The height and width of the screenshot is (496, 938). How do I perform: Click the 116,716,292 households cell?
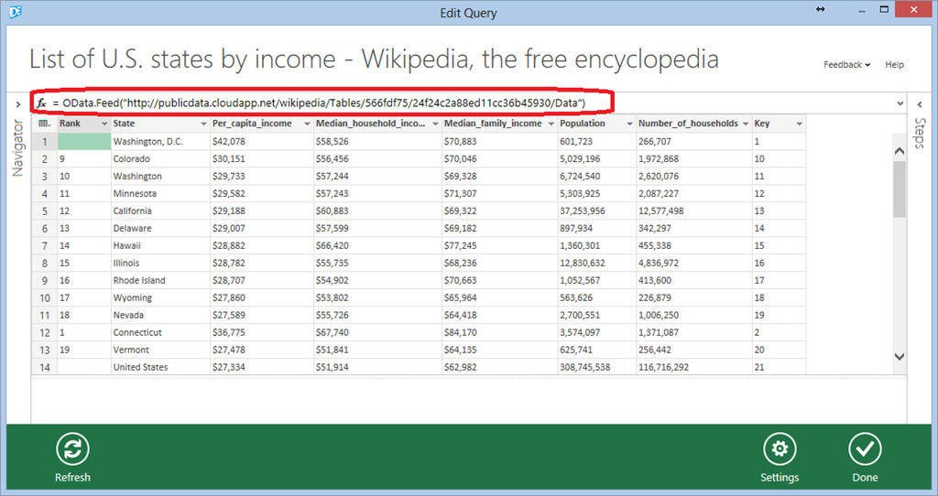click(694, 367)
